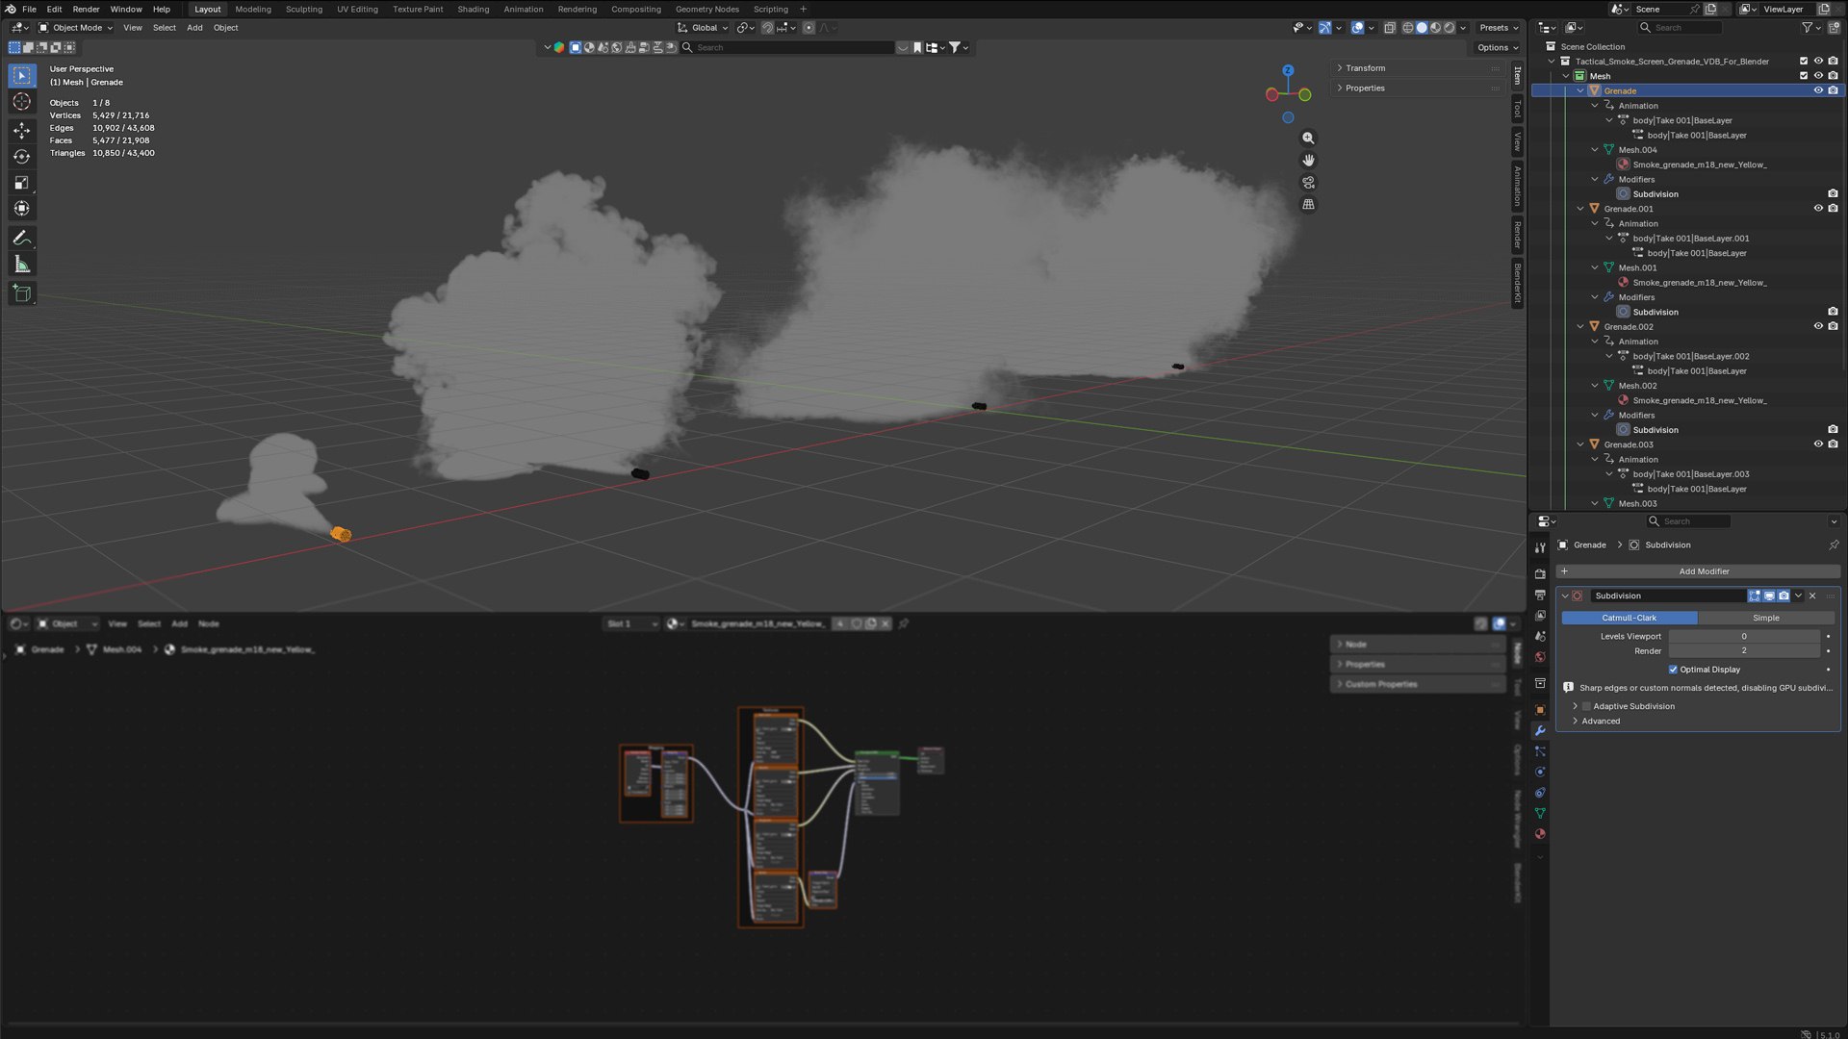The image size is (1848, 1039).
Task: Collapse the Grenade.002 tree item
Action: click(1580, 327)
